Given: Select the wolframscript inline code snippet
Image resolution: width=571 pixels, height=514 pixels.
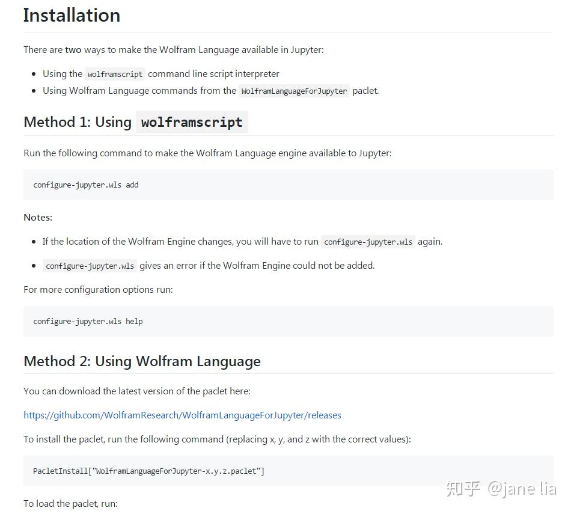Looking at the screenshot, I should pos(114,74).
